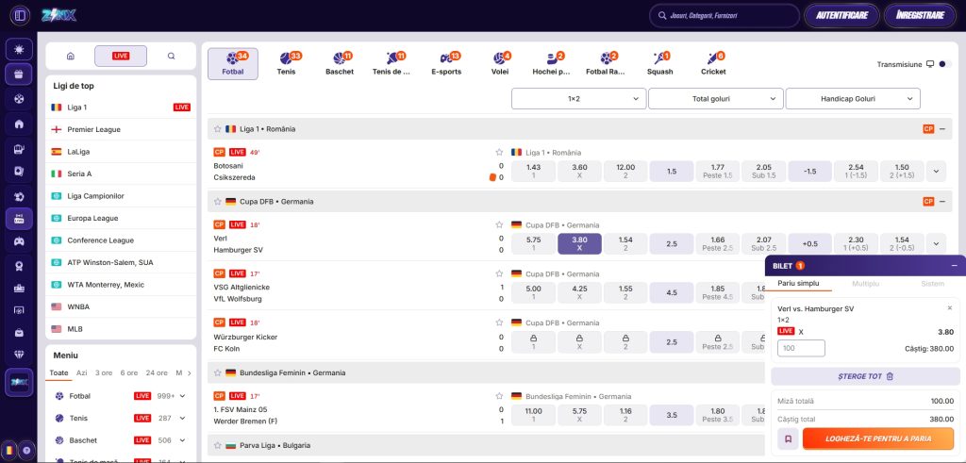Select Werder Bremen win odds 1.16

pyautogui.click(x=625, y=415)
